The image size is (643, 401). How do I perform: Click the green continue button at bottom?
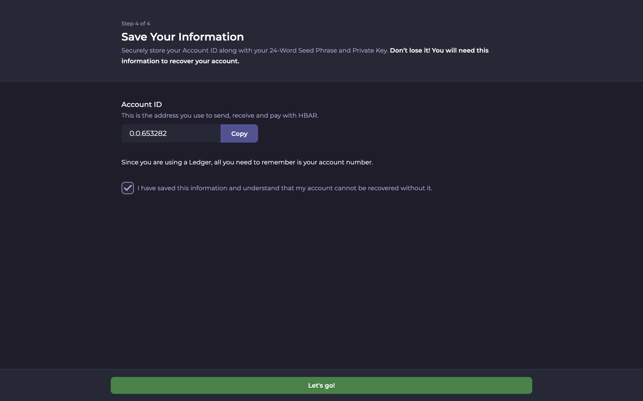[321, 385]
